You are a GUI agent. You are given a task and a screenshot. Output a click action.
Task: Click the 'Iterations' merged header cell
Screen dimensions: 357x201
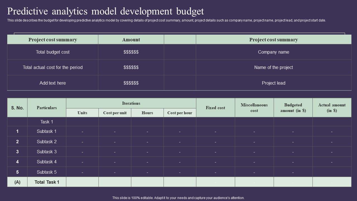131,103
